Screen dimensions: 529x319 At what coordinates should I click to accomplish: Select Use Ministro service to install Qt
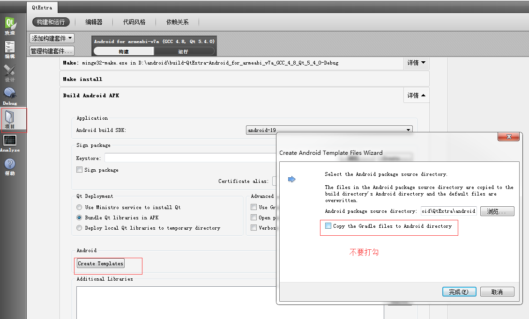tap(79, 207)
